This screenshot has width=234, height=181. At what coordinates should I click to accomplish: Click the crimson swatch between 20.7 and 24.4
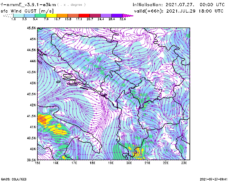(95, 16)
